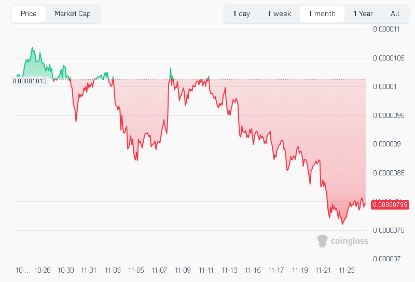Select the 1 month range button
Viewport: 415px width, 282px height.
(x=322, y=14)
